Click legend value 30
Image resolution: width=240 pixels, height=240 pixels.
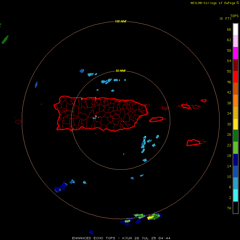click(x=229, y=124)
